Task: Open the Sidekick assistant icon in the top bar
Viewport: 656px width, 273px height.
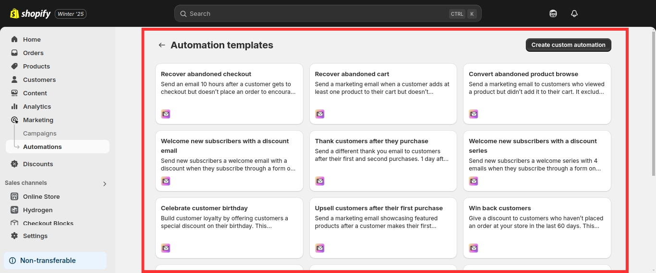Action: click(x=553, y=14)
